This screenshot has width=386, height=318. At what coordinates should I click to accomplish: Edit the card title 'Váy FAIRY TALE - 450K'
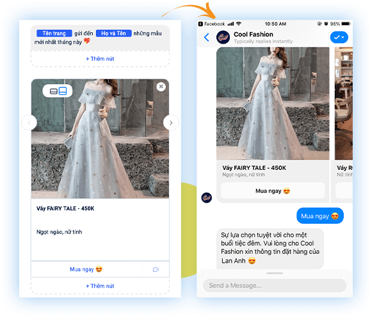65,208
